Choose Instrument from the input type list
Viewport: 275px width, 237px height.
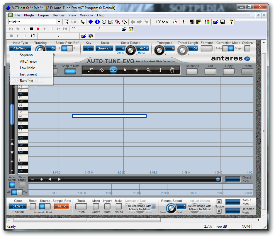click(31, 74)
